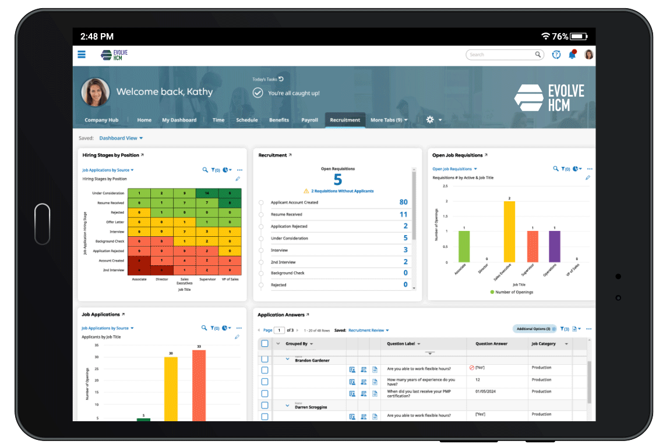Check the box for the first flexible hours row
670x448 pixels.
(x=265, y=370)
